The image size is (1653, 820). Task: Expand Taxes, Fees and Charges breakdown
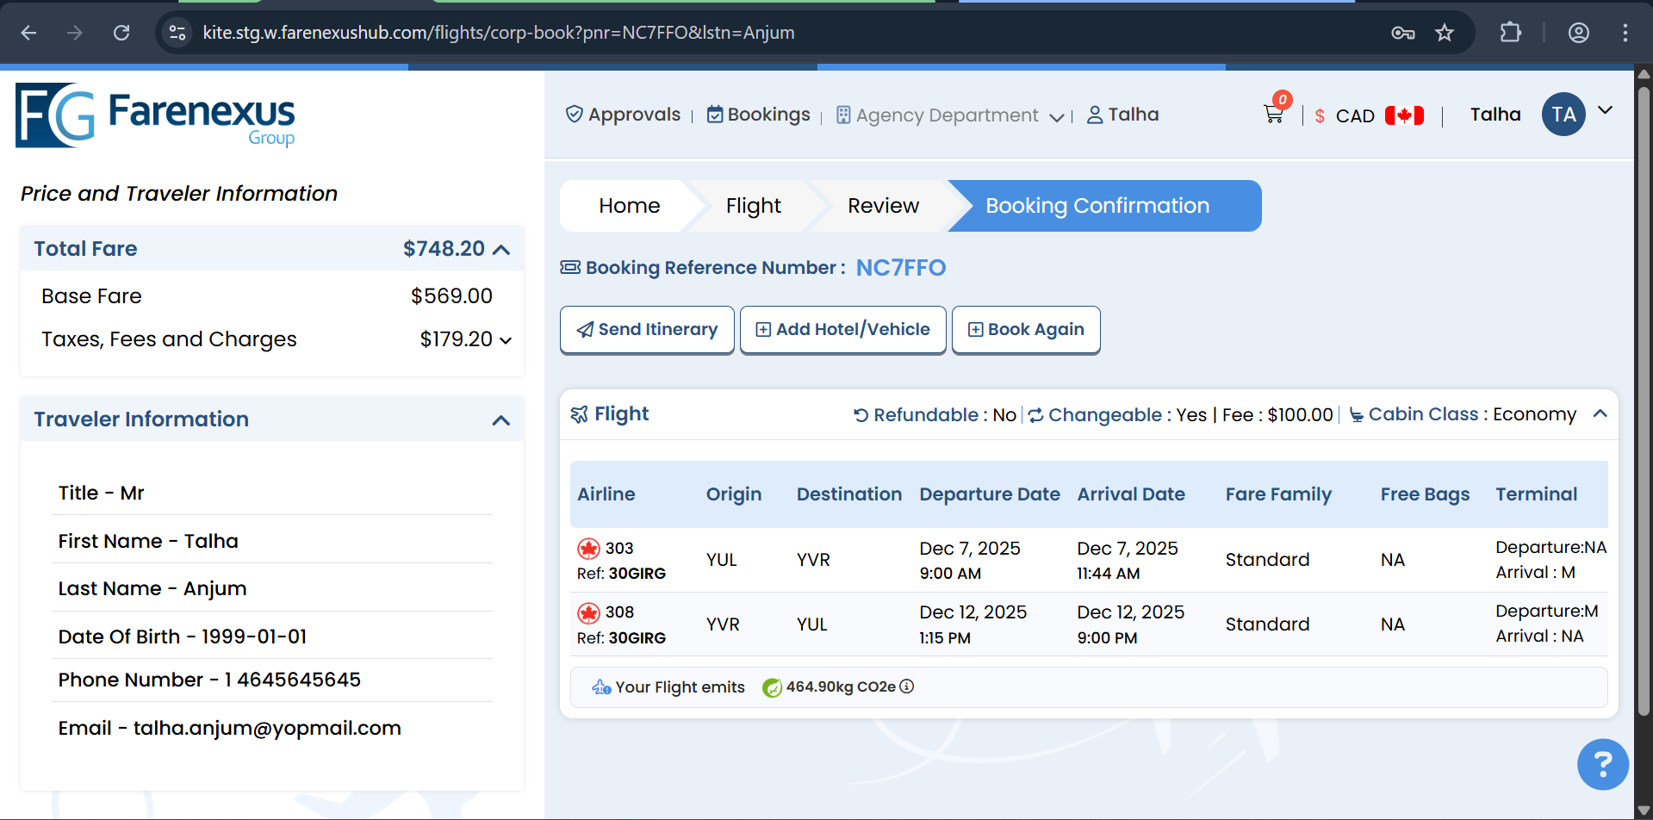pos(506,340)
